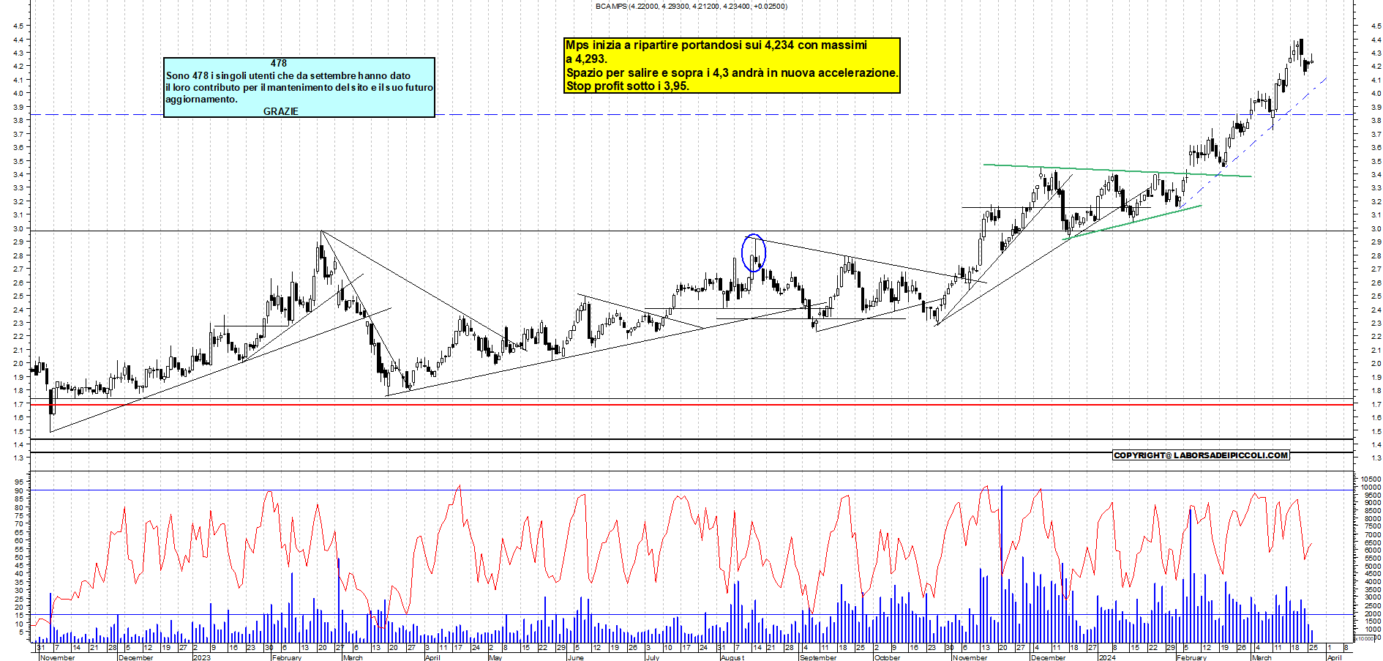Click '75' on the oscillator scale
This screenshot has width=1383, height=661.
pos(18,515)
